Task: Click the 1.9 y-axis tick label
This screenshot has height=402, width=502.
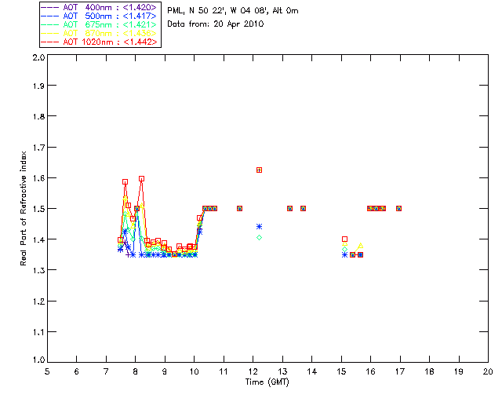Action: coord(38,86)
